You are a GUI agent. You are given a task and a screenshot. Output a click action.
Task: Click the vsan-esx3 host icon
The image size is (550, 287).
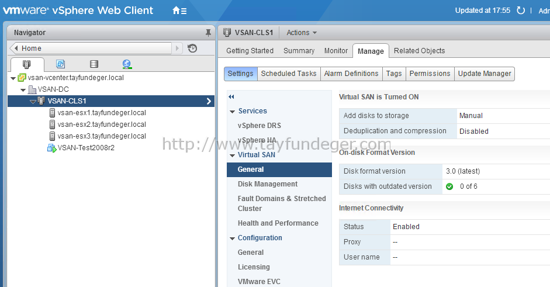[x=52, y=136]
